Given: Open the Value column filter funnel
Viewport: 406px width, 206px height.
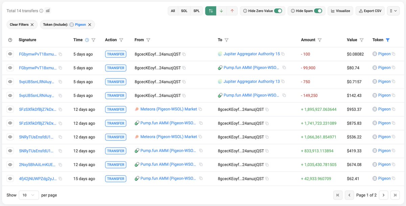Looking at the screenshot, I should [362, 40].
